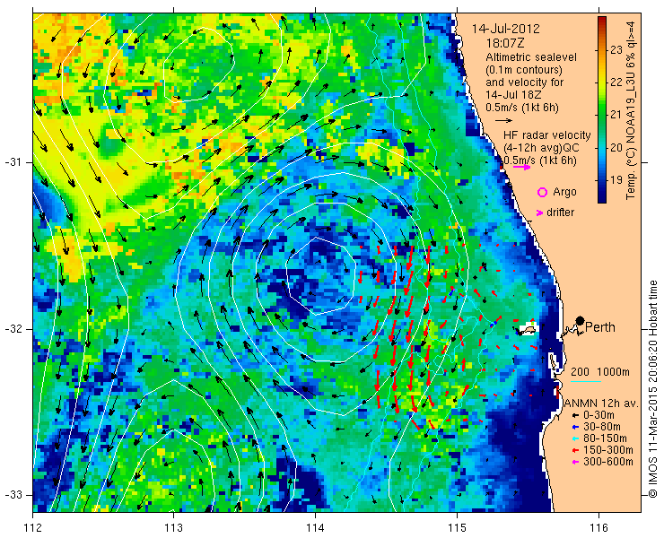Click the "and velocity for" legend text
Screen dimensions: 664x538
pos(525,82)
